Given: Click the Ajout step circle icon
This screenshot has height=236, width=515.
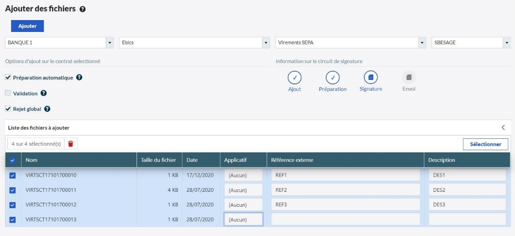Looking at the screenshot, I should tap(295, 78).
